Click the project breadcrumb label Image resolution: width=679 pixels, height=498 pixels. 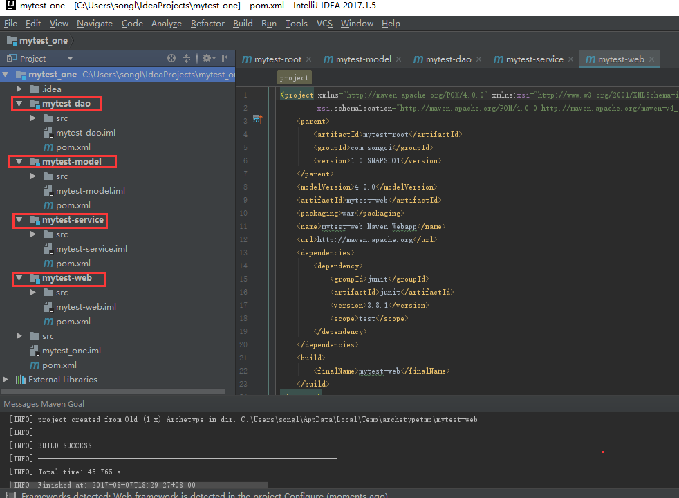pyautogui.click(x=294, y=78)
